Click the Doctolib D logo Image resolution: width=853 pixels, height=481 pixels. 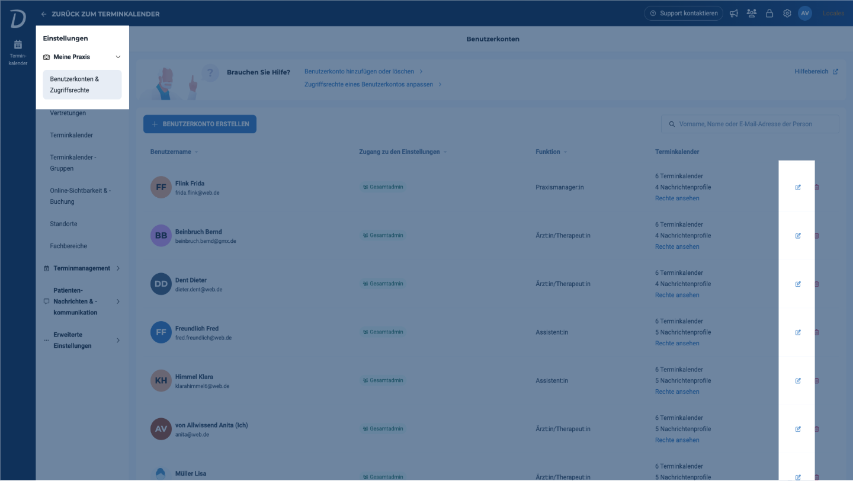click(x=18, y=20)
